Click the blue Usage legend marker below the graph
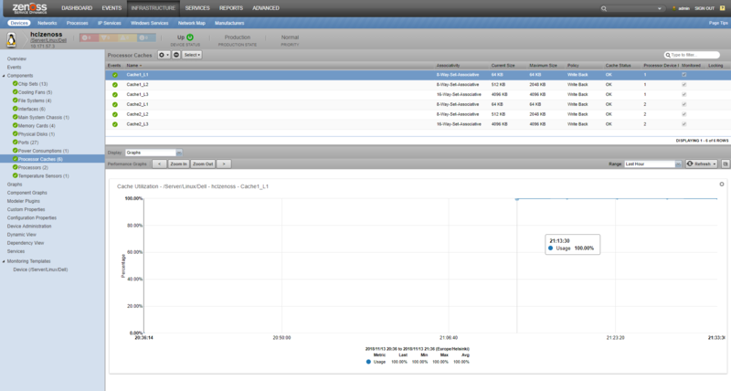 368,362
